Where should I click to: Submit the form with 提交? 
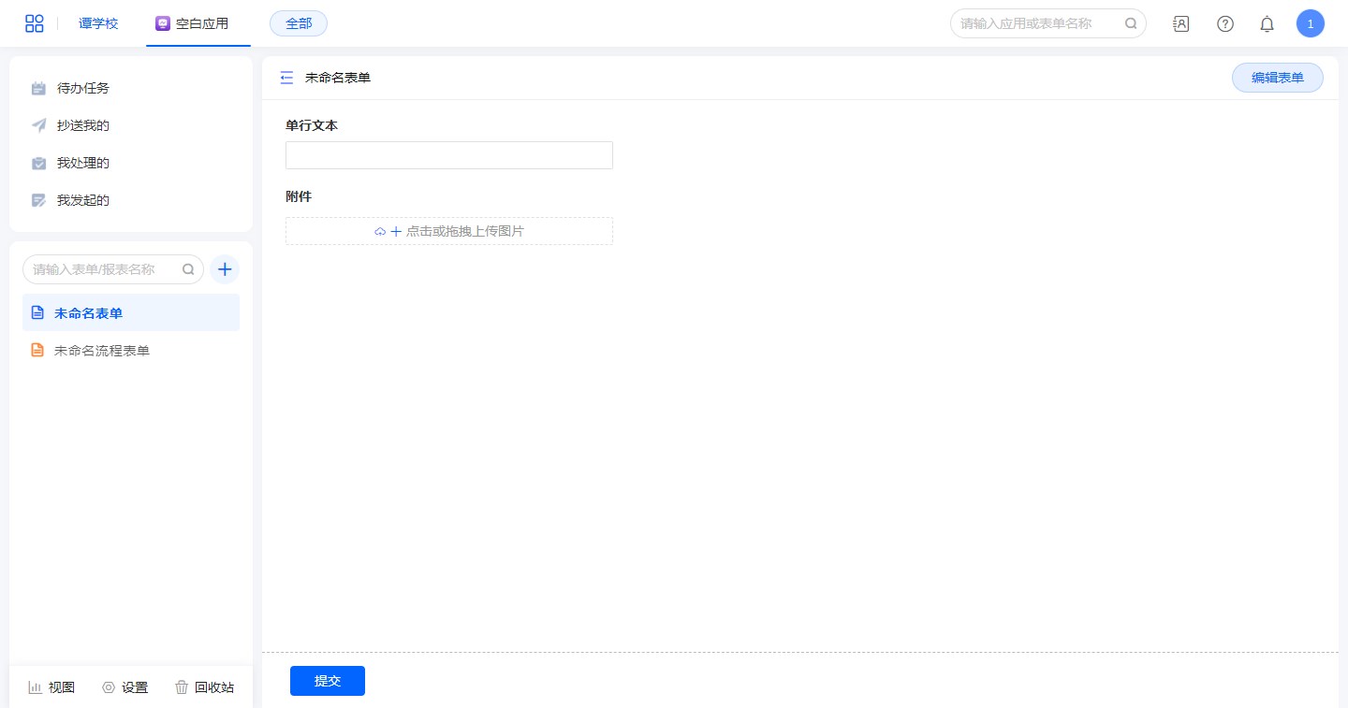coord(327,681)
